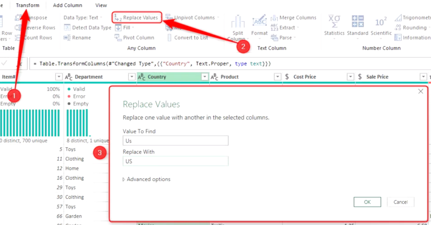Click Unpivot Columns
431x225 pixels.
pos(192,18)
